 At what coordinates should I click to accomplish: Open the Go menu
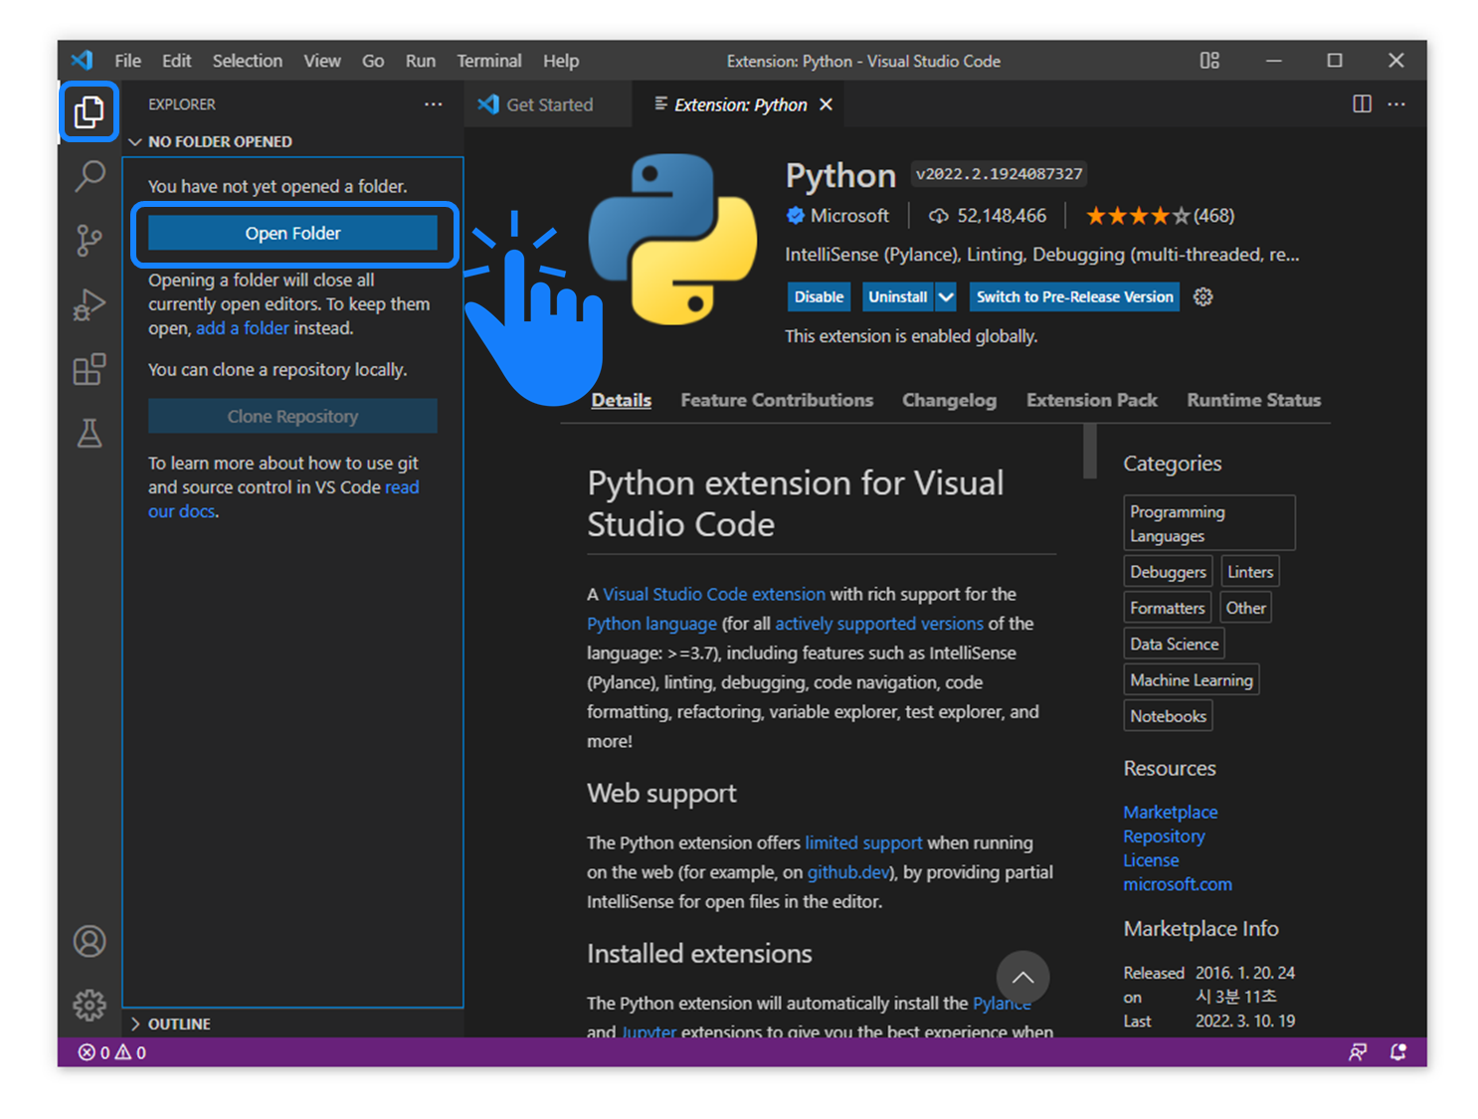click(373, 61)
